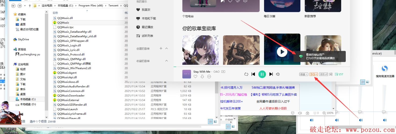Open the player volume speaker icon
396x134 pixels.
click(x=278, y=74)
